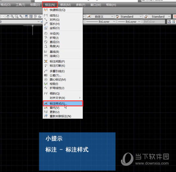Screen dimensions: 176x172
Task: Select the Zoom Window toolbar tool
Action: [17, 17]
